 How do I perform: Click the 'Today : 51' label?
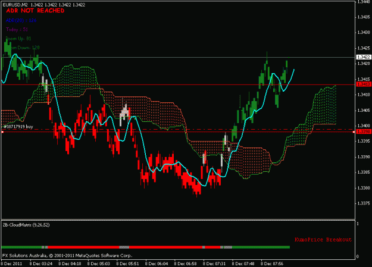click(17, 29)
